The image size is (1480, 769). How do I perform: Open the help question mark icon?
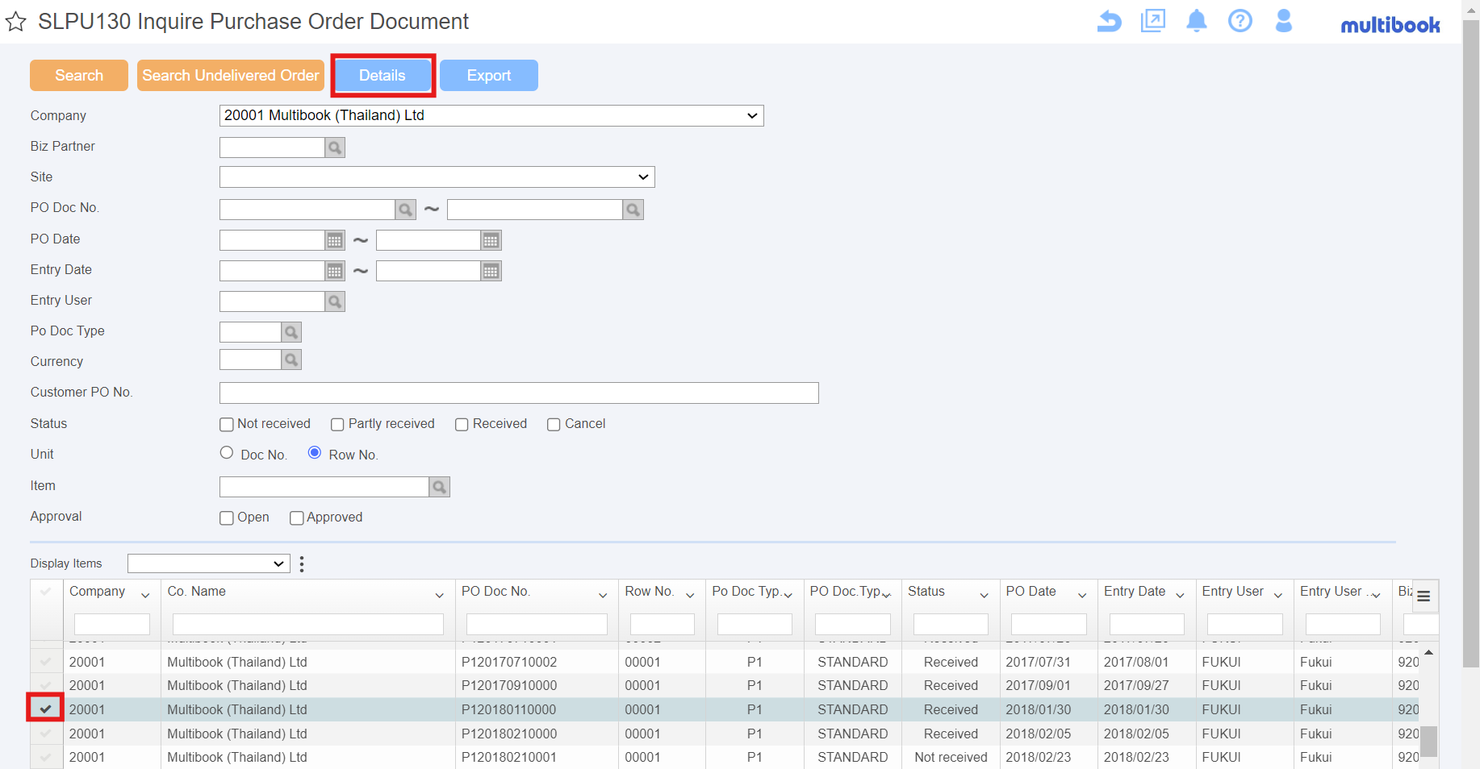(1240, 21)
